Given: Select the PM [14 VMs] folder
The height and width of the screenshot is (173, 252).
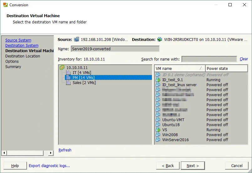Looking at the screenshot, I should tap(83, 78).
